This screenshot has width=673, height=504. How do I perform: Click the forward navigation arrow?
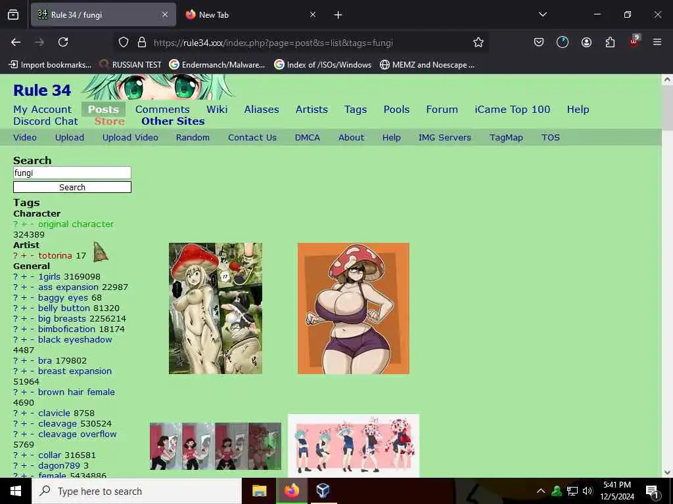pos(39,42)
